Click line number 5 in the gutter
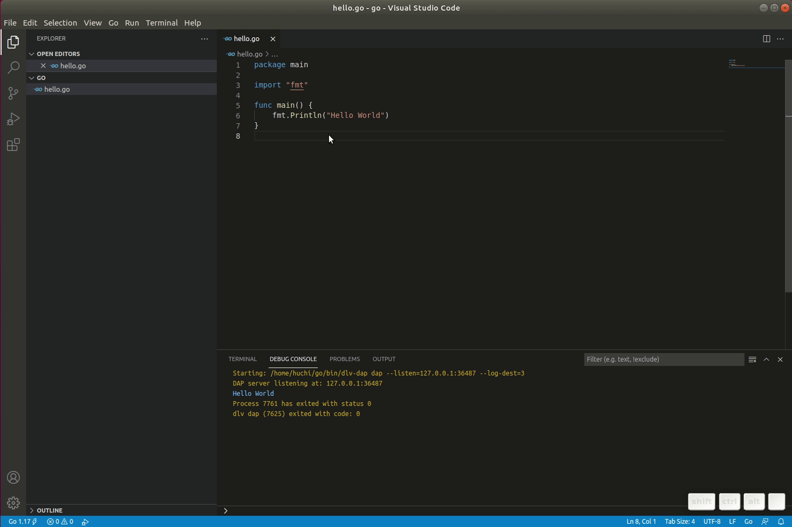The image size is (792, 527). point(238,106)
